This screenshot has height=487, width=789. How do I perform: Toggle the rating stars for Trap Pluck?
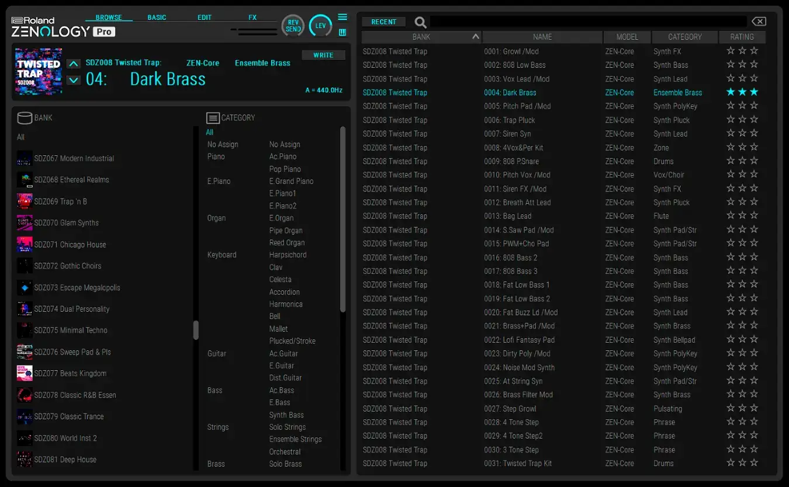[x=742, y=120]
